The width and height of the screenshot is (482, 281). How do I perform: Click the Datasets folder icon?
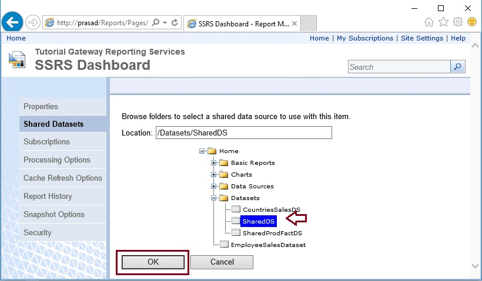pyautogui.click(x=224, y=198)
